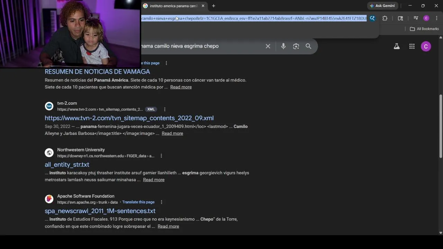This screenshot has width=443, height=249.
Task: Open the tvn_sitemap_contents_2022_09.xml result
Action: 129,118
